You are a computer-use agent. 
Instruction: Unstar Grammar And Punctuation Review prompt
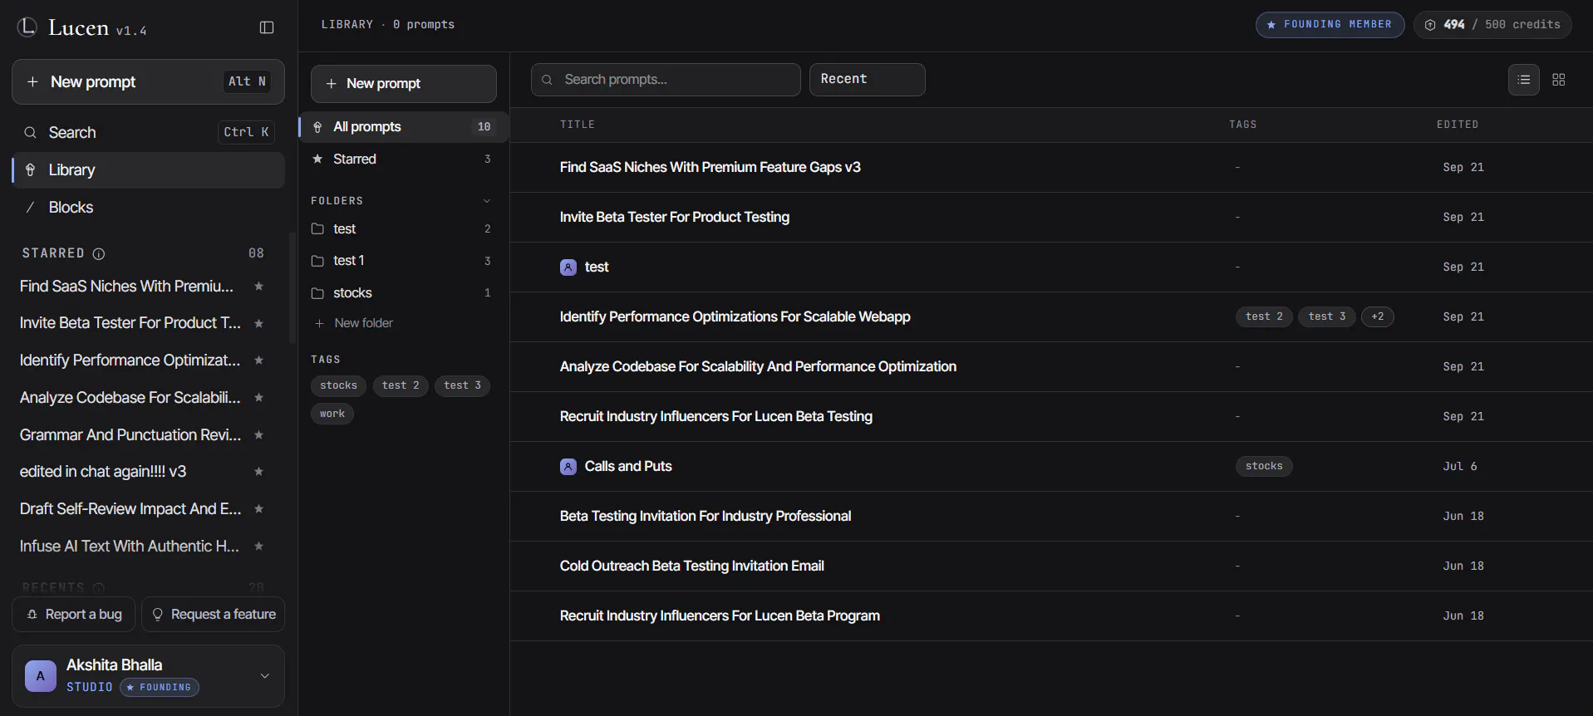click(258, 435)
